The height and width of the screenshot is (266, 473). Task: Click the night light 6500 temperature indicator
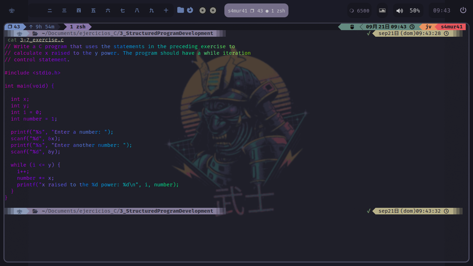(359, 11)
